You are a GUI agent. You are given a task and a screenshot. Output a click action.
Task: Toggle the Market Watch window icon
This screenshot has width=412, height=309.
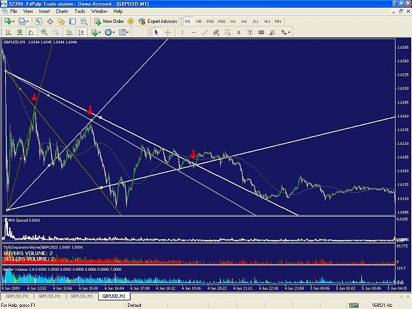(x=39, y=22)
